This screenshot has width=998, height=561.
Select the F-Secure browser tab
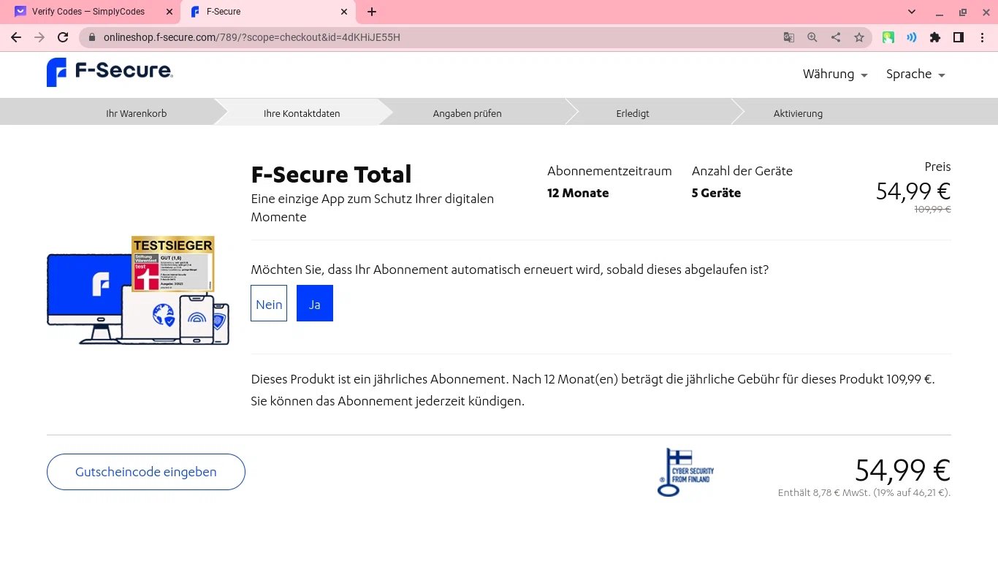coord(267,12)
